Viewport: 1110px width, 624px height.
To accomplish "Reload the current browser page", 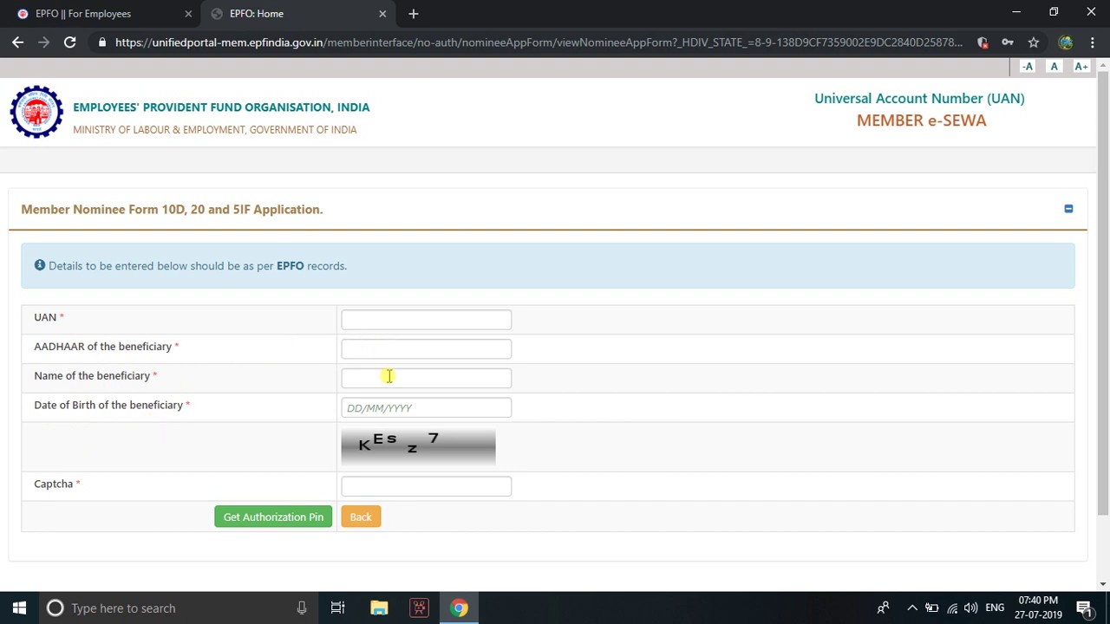I will pyautogui.click(x=69, y=42).
